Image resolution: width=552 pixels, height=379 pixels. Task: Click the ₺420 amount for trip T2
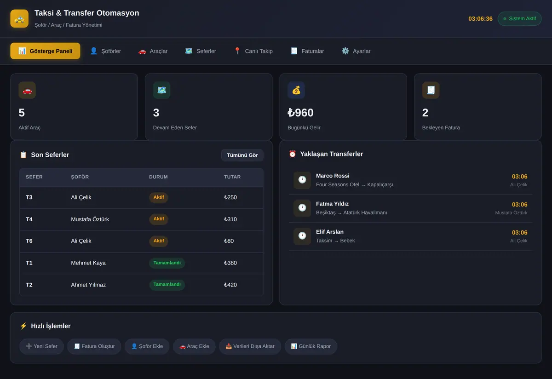pyautogui.click(x=230, y=285)
